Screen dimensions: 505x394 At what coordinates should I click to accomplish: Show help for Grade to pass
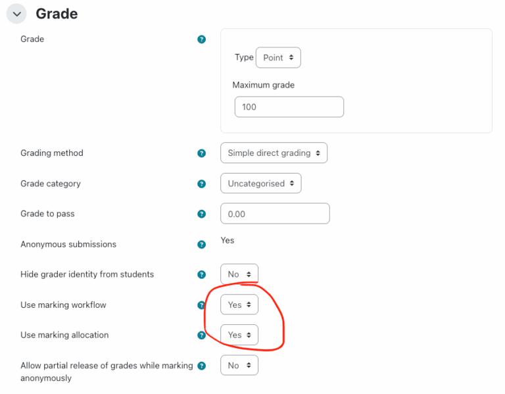(x=202, y=214)
